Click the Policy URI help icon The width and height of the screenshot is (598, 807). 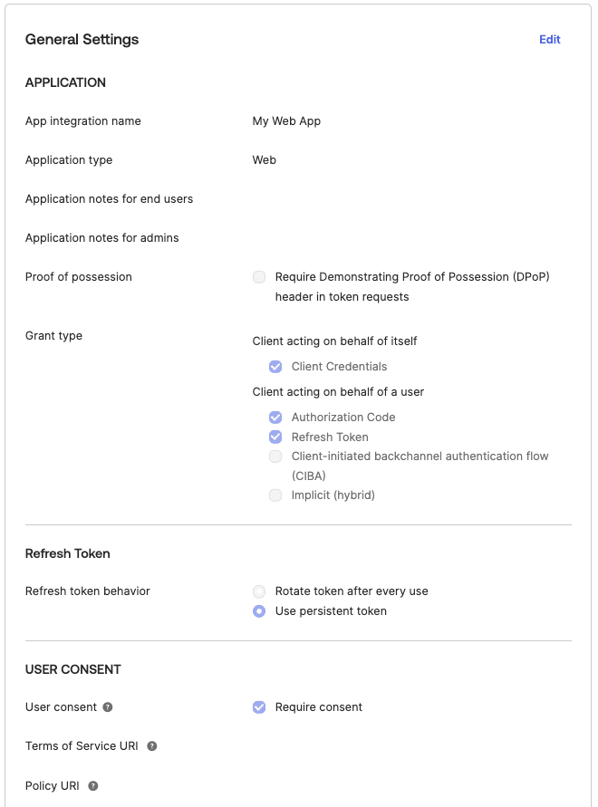click(x=92, y=786)
